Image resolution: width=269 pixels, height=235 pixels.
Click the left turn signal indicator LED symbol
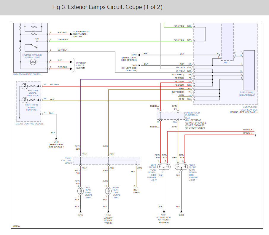click(25, 86)
